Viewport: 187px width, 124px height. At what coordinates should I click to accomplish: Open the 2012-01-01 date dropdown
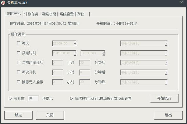pyautogui.click(x=75, y=53)
